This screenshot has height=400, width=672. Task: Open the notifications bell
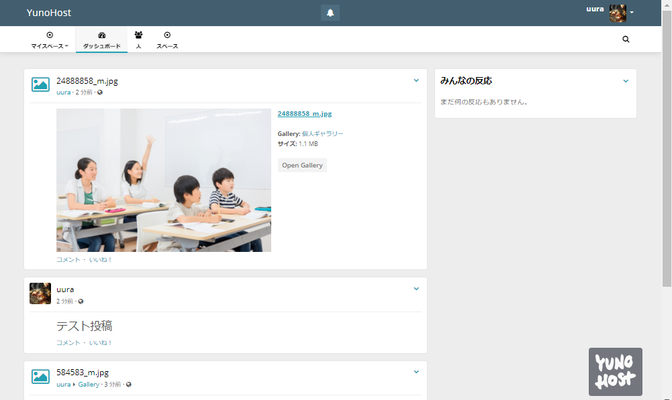330,13
